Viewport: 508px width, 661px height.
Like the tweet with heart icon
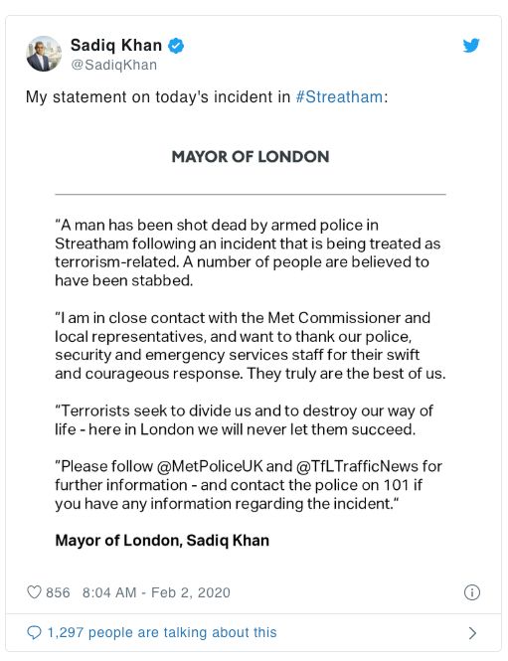coord(34,591)
